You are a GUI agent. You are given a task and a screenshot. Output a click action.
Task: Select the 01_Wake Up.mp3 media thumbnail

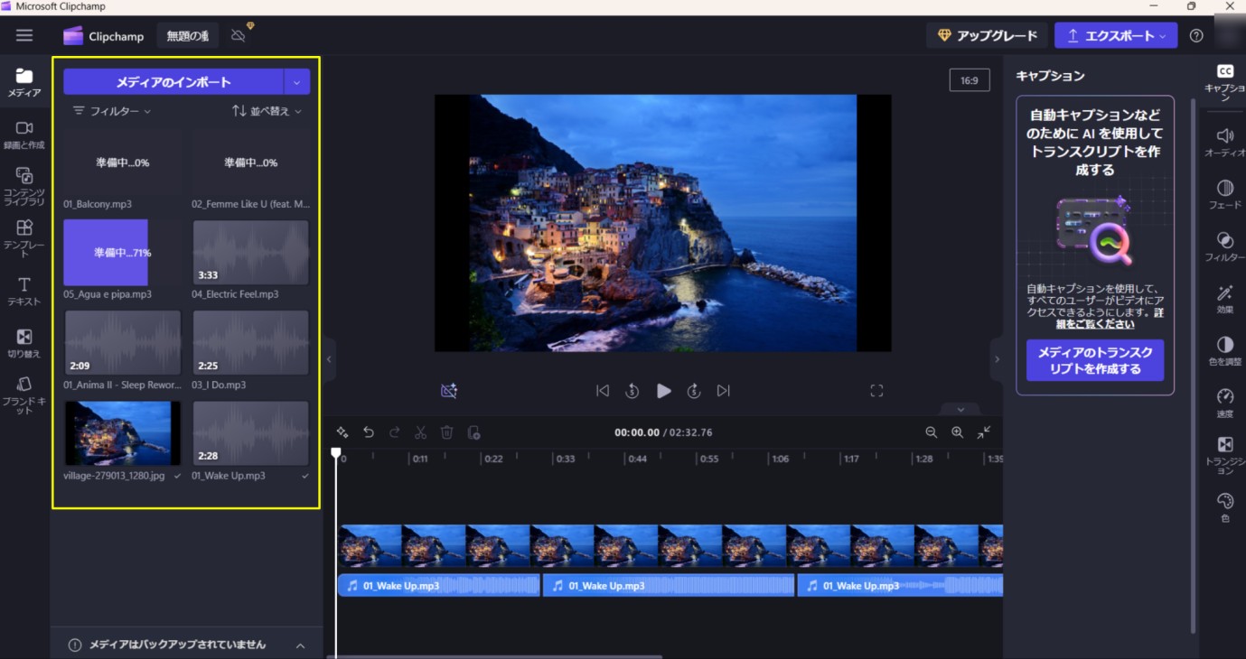[x=250, y=433]
